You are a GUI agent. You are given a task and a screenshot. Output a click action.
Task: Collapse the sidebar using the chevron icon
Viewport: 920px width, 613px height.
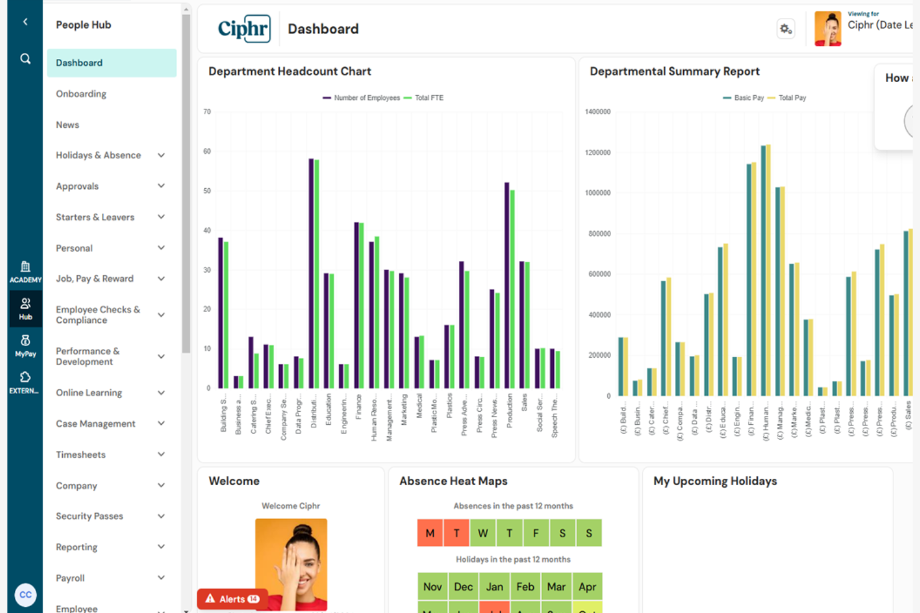pos(25,21)
